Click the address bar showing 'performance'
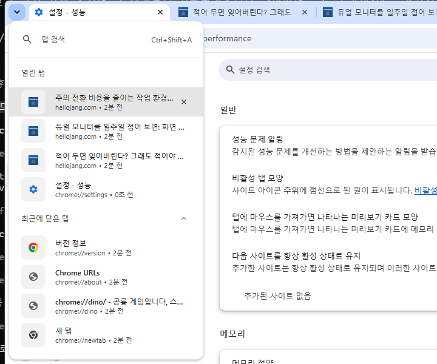 [320, 38]
